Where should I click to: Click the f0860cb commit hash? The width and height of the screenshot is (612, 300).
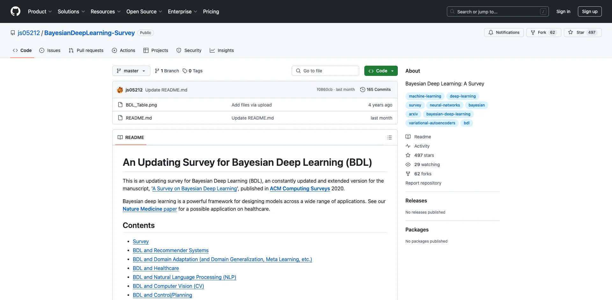coord(324,90)
